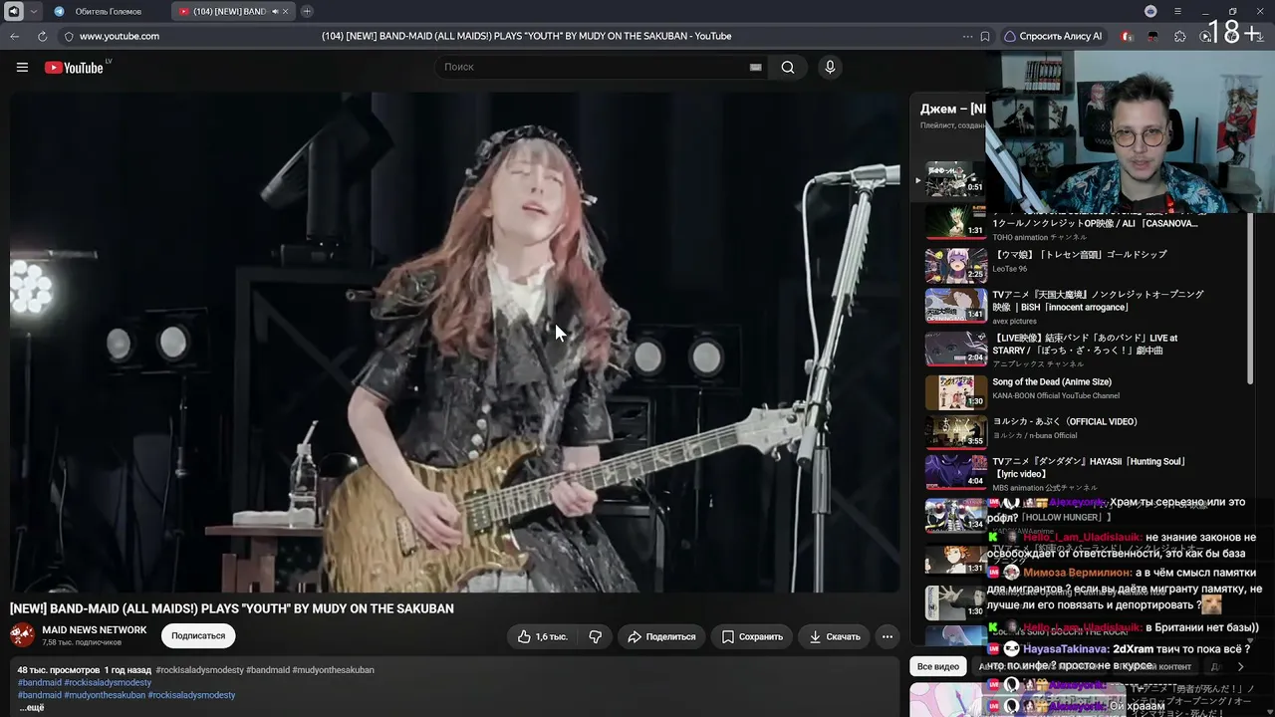Mute the tab using its speaker icon
This screenshot has width=1275, height=717.
(x=274, y=11)
